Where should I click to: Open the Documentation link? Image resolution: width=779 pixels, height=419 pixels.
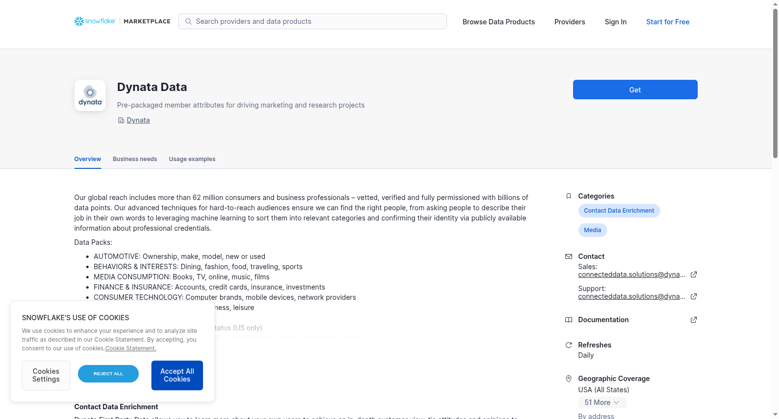tap(604, 320)
